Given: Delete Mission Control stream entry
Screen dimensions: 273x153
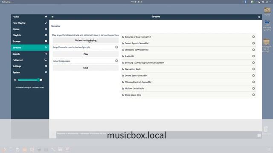Looking at the screenshot, I should coord(253,82).
